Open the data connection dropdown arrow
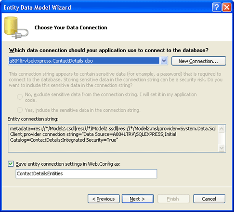Screen dimensions: 234x212 click(x=164, y=61)
